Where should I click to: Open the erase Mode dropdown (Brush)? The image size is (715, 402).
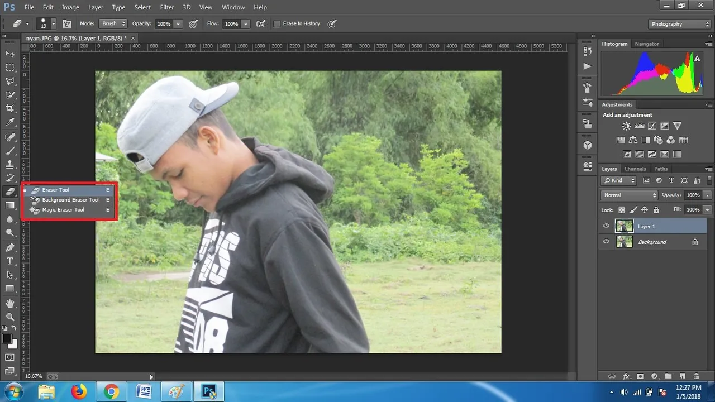[x=113, y=24]
